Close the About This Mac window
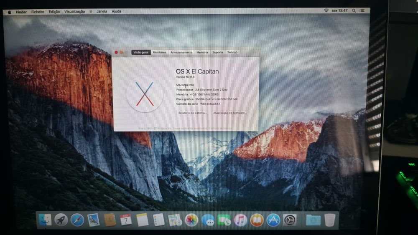This screenshot has width=418, height=235. (116, 53)
